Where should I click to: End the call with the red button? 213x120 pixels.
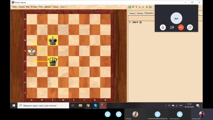pyautogui.click(x=181, y=27)
